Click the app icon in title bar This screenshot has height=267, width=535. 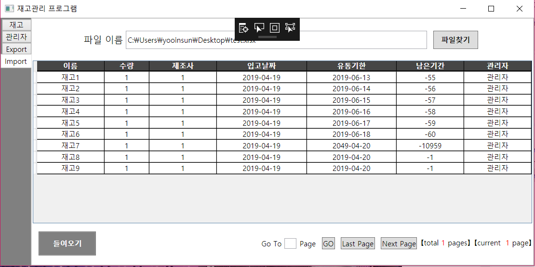click(9, 9)
